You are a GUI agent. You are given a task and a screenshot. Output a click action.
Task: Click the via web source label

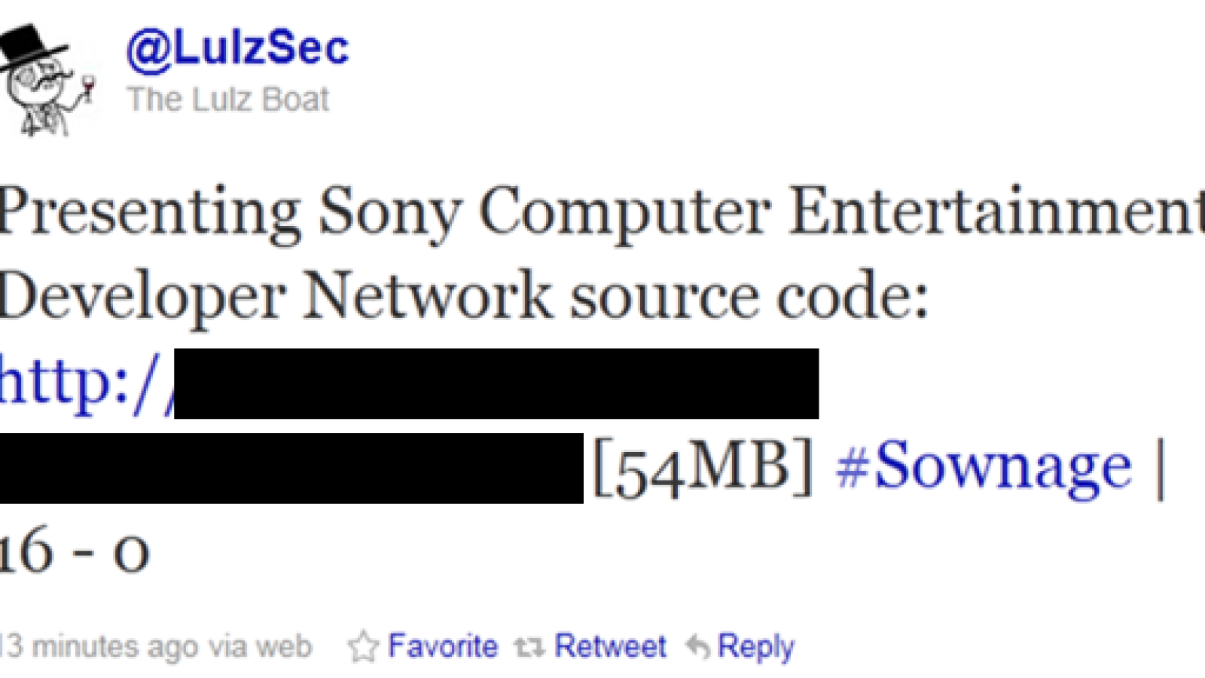tap(261, 646)
